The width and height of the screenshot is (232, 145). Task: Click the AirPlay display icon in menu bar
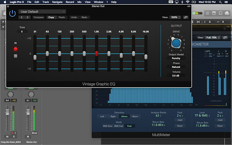pyautogui.click(x=177, y=2)
